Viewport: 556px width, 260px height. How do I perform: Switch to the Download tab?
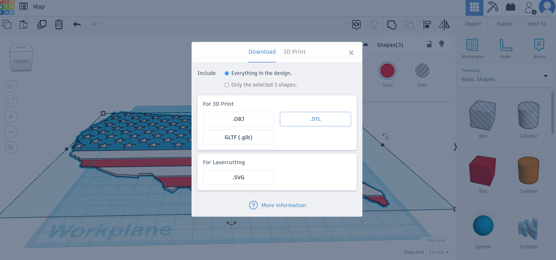point(262,52)
